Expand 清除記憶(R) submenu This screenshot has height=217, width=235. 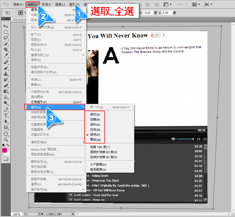coord(56,142)
